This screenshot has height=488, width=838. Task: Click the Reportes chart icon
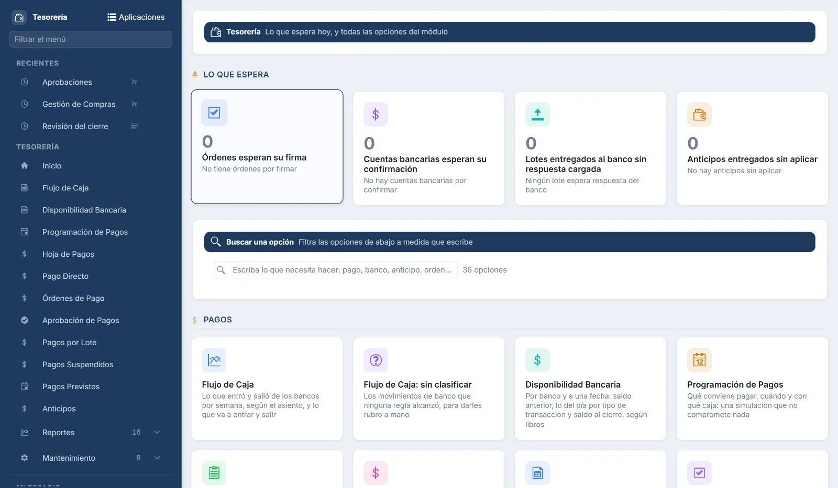24,433
